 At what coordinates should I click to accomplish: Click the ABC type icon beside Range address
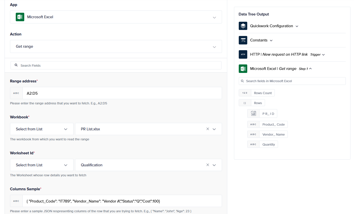16,93
